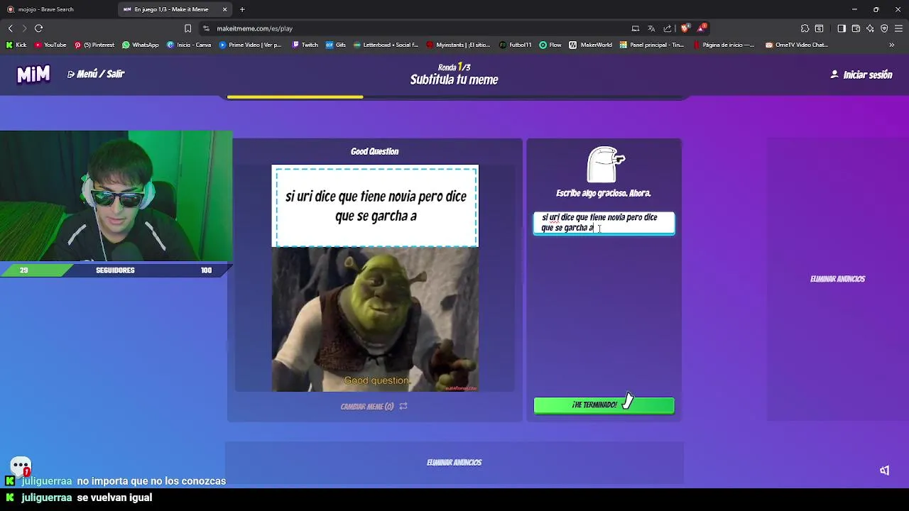909x511 pixels.
Task: Open the Twitch bookmark
Action: tap(305, 45)
